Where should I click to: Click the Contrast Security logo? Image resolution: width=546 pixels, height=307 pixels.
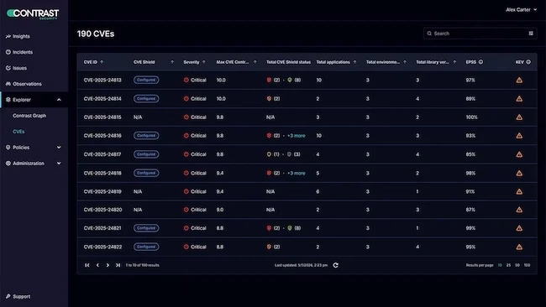coord(33,13)
